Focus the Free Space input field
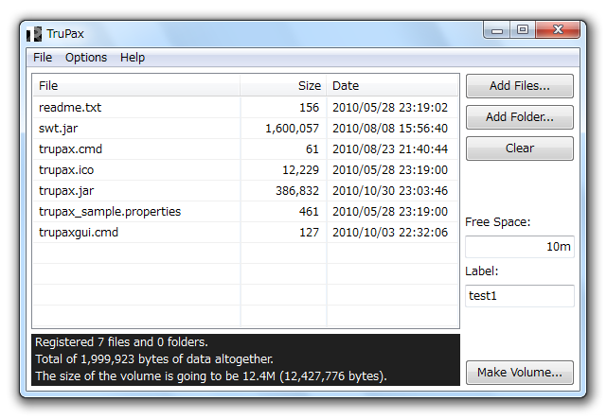Viewport: 607px width, 419px height. tap(520, 247)
